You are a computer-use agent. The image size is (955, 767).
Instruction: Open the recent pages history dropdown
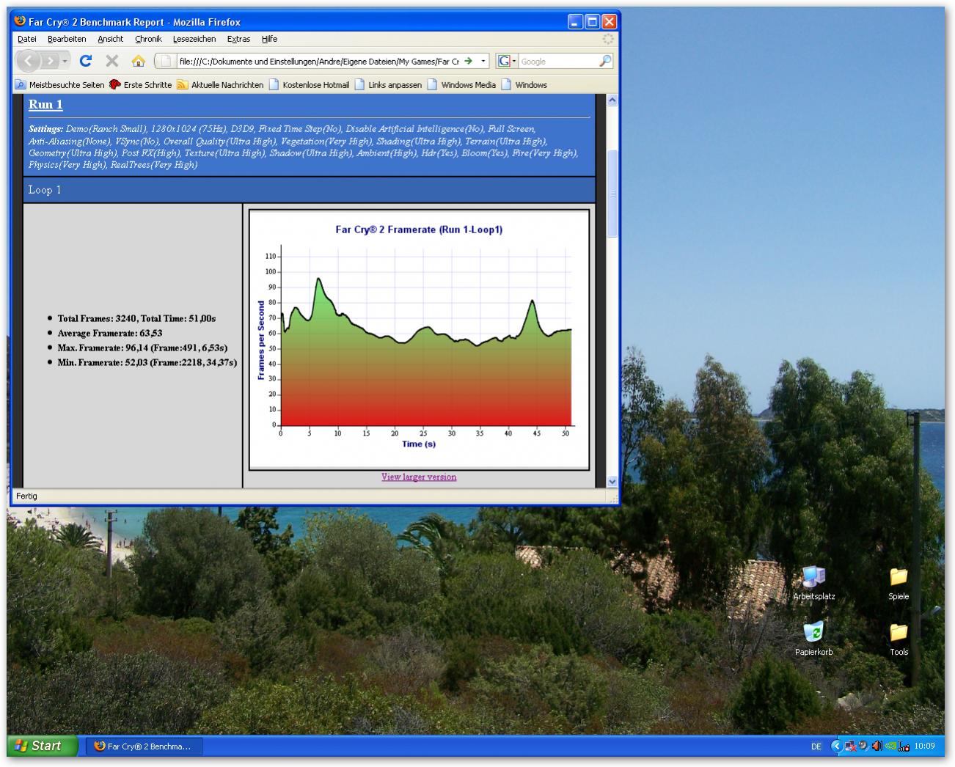tap(65, 61)
